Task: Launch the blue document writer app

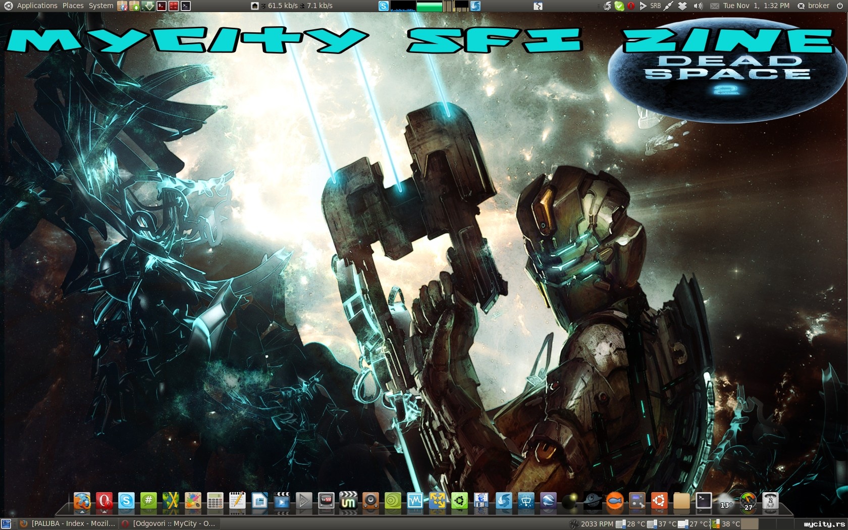Action: (x=259, y=501)
